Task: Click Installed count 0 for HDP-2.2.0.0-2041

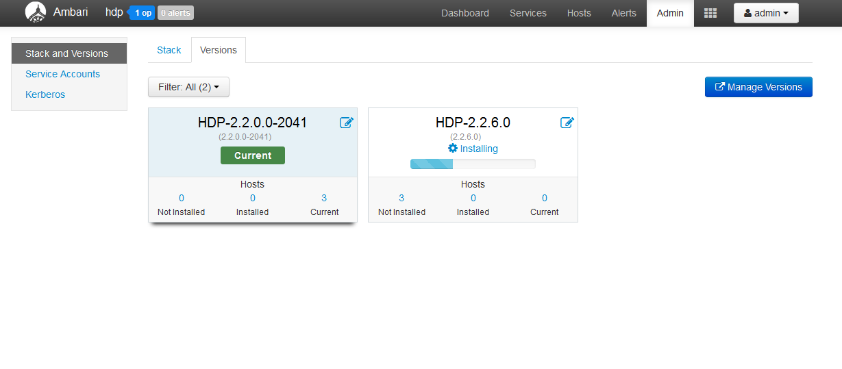Action: click(x=253, y=198)
